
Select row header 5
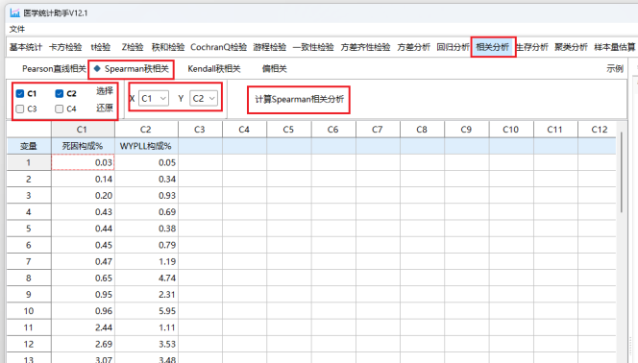[x=29, y=229]
